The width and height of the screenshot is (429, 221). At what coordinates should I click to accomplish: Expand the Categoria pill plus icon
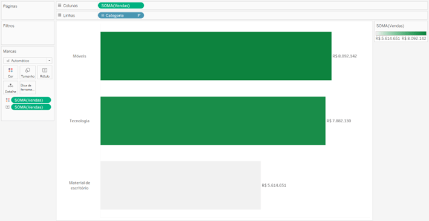(x=103, y=16)
